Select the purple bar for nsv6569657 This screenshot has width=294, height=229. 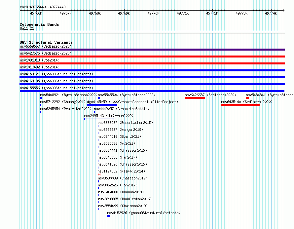click(x=152, y=50)
